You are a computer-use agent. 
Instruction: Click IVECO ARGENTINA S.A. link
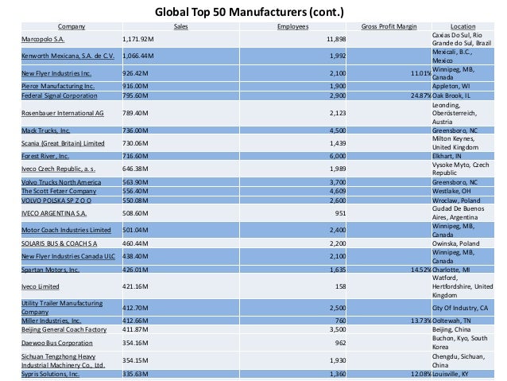tap(54, 213)
